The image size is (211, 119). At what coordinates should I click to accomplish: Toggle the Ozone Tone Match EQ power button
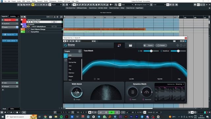click(x=139, y=51)
